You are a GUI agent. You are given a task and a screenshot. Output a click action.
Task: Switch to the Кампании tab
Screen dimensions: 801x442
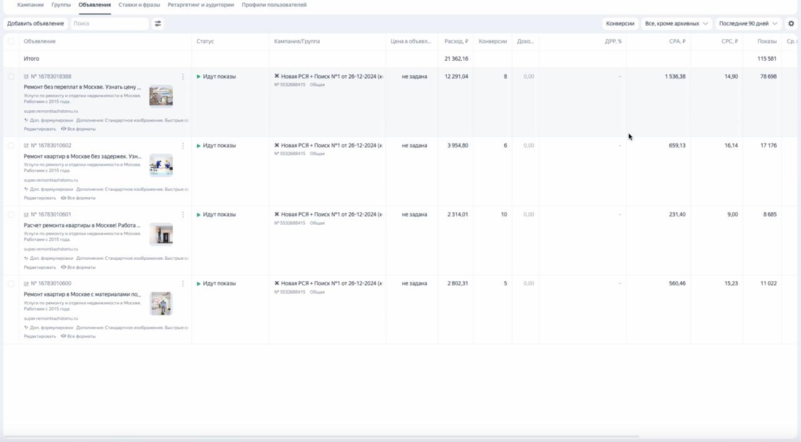[30, 5]
